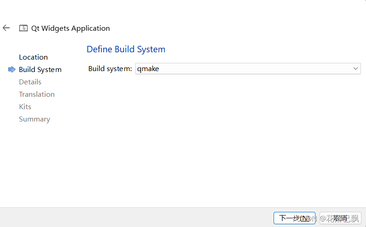Select the Location wizard step
The width and height of the screenshot is (366, 227).
coord(34,57)
